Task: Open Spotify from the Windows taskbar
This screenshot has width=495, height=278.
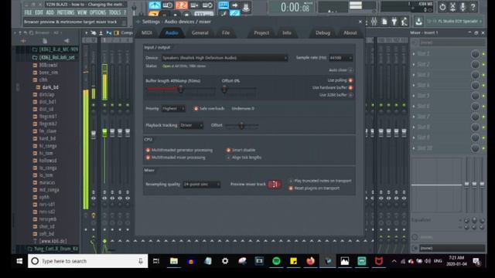Action: pos(276,261)
